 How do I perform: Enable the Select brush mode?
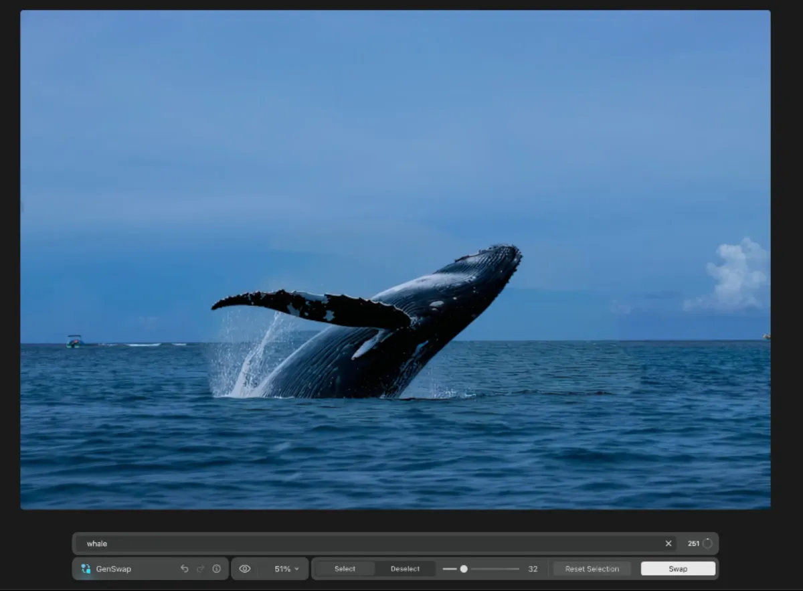345,568
